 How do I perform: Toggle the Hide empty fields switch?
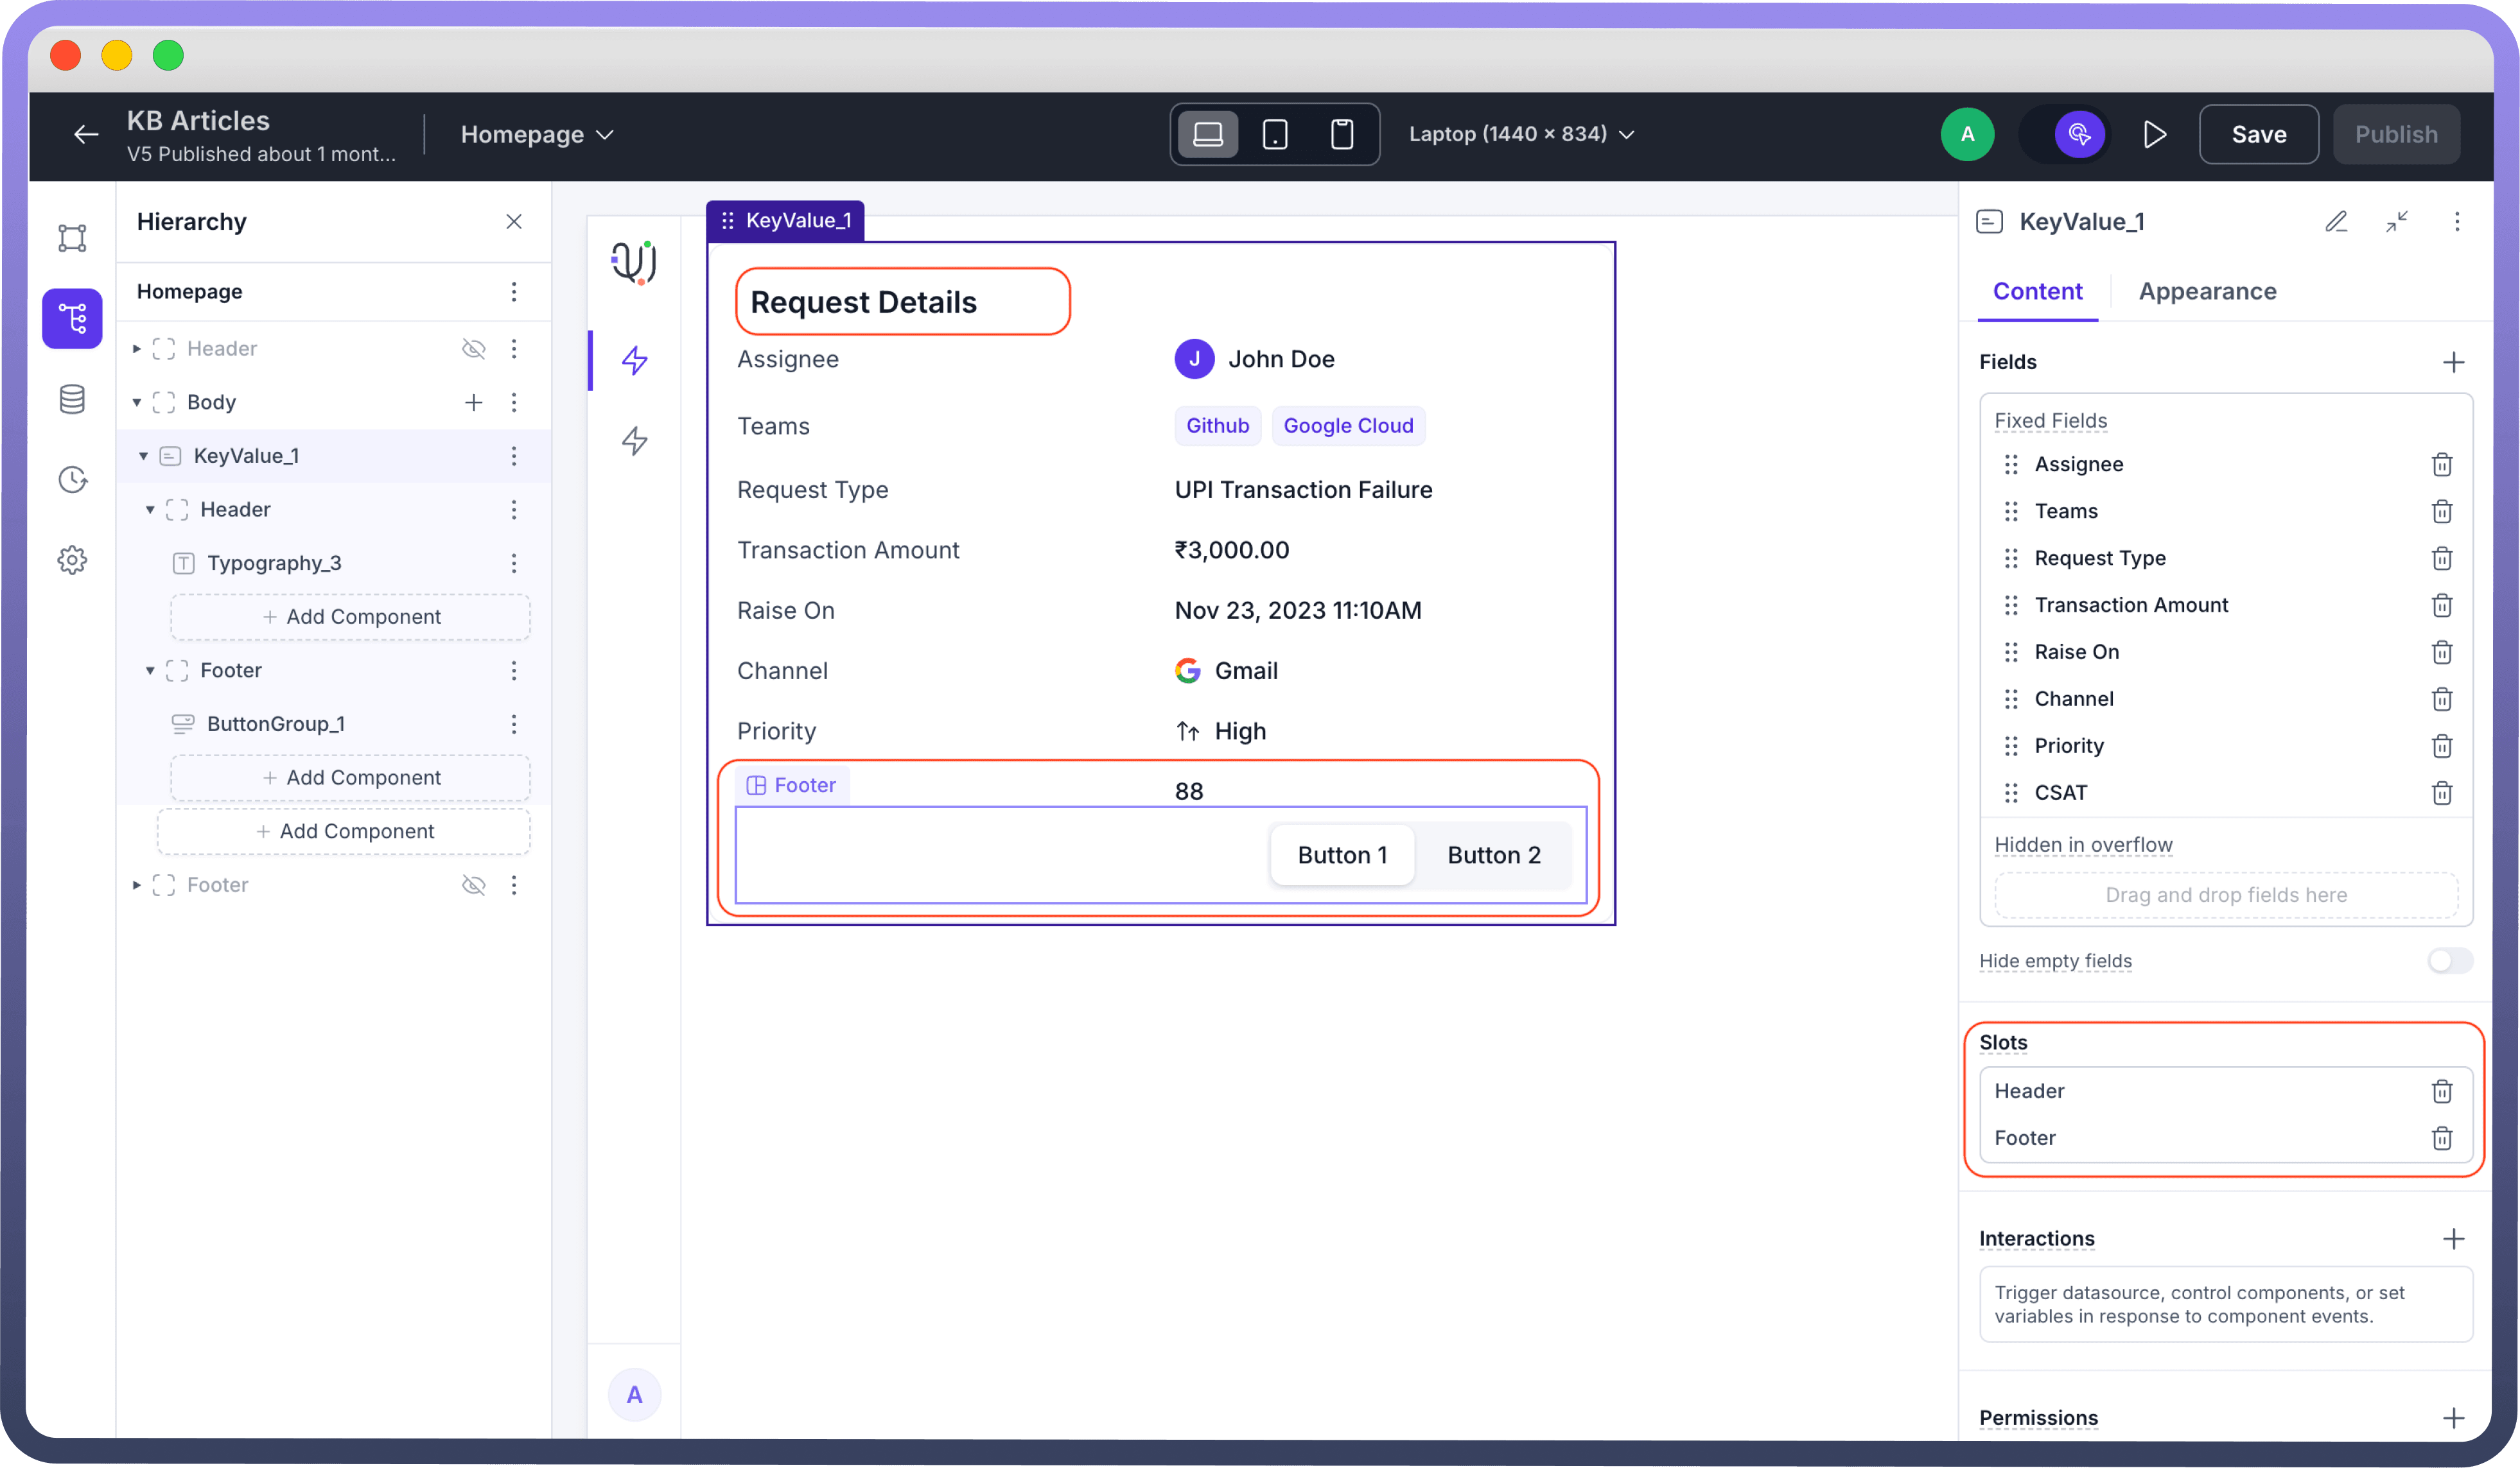[x=2449, y=960]
